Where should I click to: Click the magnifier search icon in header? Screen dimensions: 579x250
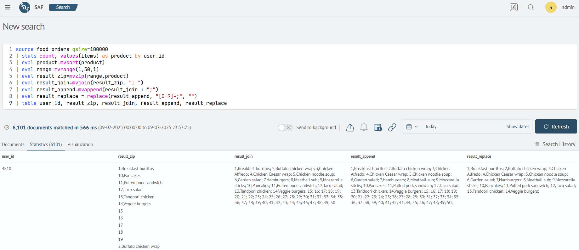click(x=531, y=7)
